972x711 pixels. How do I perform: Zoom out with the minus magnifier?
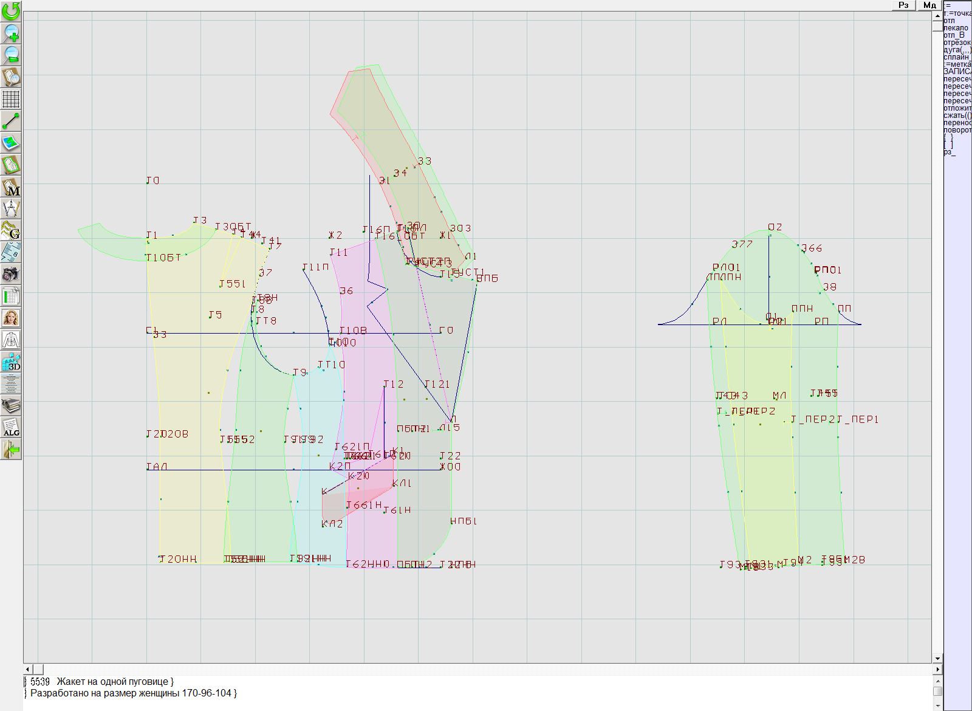(x=11, y=55)
